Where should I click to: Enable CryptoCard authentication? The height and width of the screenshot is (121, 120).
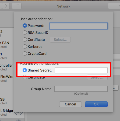pos(25,54)
